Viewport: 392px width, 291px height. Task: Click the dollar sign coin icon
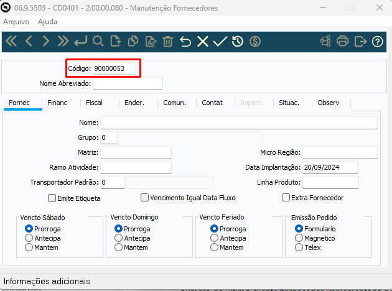(x=255, y=41)
